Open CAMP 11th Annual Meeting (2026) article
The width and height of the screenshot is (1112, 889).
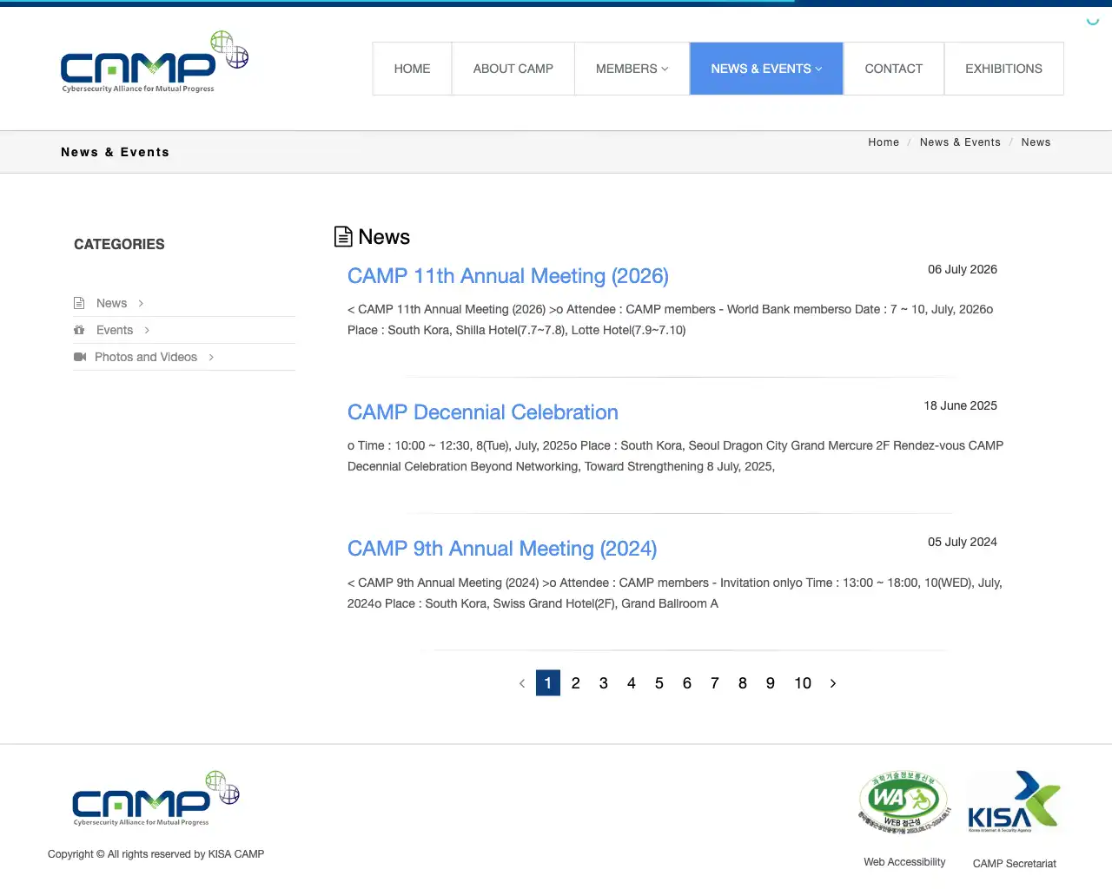[x=508, y=276]
